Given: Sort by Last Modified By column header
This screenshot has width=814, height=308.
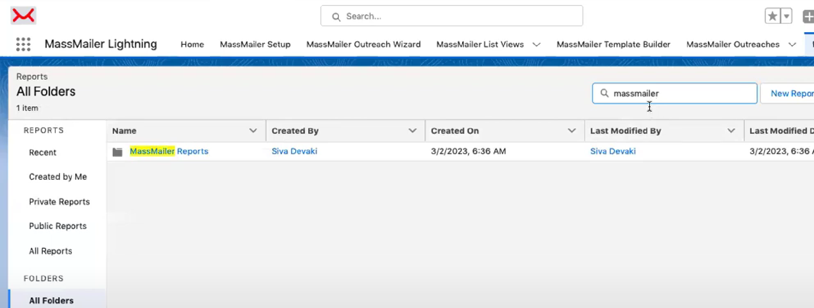Looking at the screenshot, I should tap(625, 131).
